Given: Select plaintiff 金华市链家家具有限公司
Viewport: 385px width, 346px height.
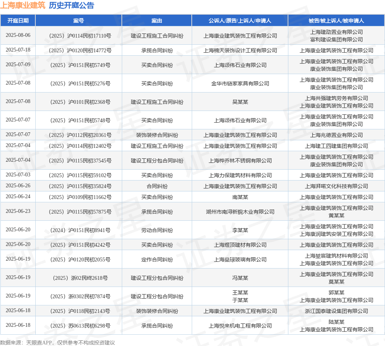Looking at the screenshot, I should (240, 83).
